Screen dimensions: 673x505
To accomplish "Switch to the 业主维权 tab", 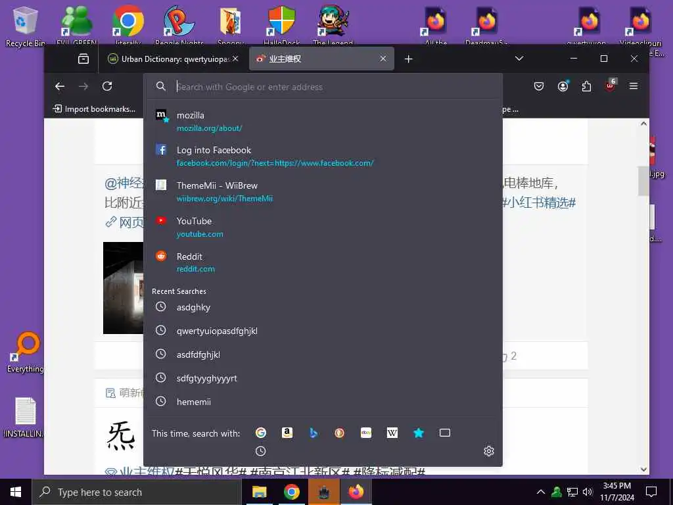I will [321, 59].
